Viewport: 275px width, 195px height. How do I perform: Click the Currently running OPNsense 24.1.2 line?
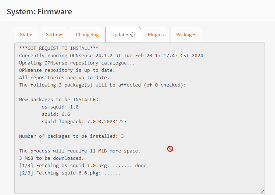point(111,56)
